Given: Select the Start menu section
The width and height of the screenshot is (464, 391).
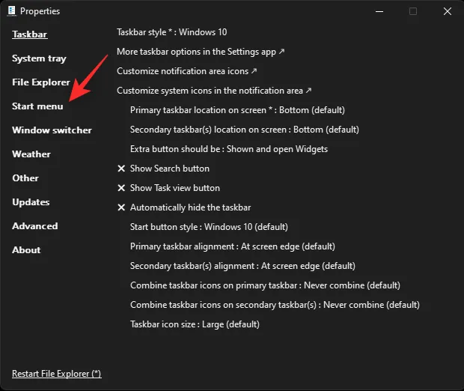Looking at the screenshot, I should tap(37, 106).
